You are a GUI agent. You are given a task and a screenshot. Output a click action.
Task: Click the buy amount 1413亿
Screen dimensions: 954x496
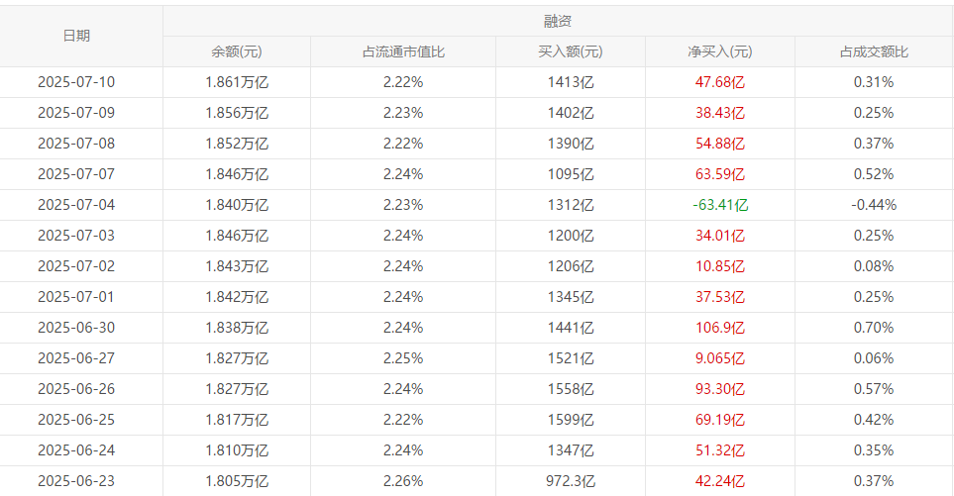click(x=571, y=82)
